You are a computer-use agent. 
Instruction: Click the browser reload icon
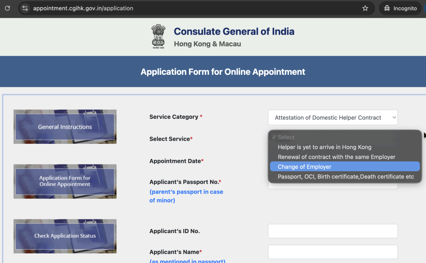[7, 8]
